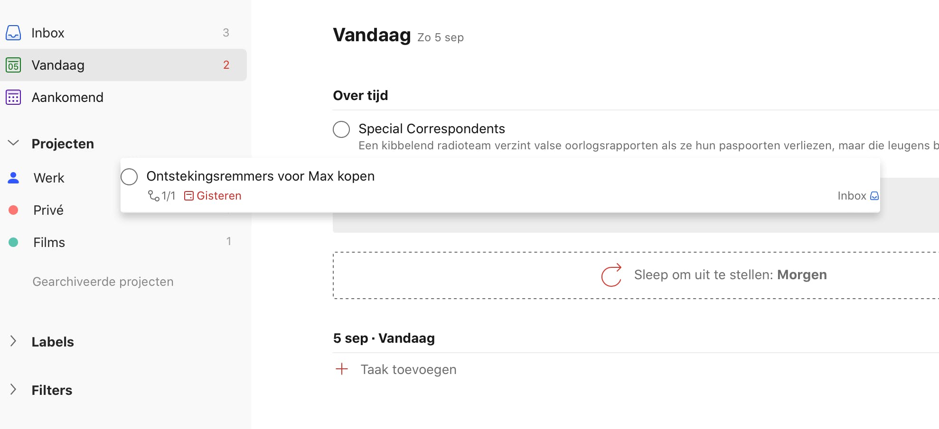Click the Aankomend calendar grid icon
The width and height of the screenshot is (939, 429).
[13, 97]
